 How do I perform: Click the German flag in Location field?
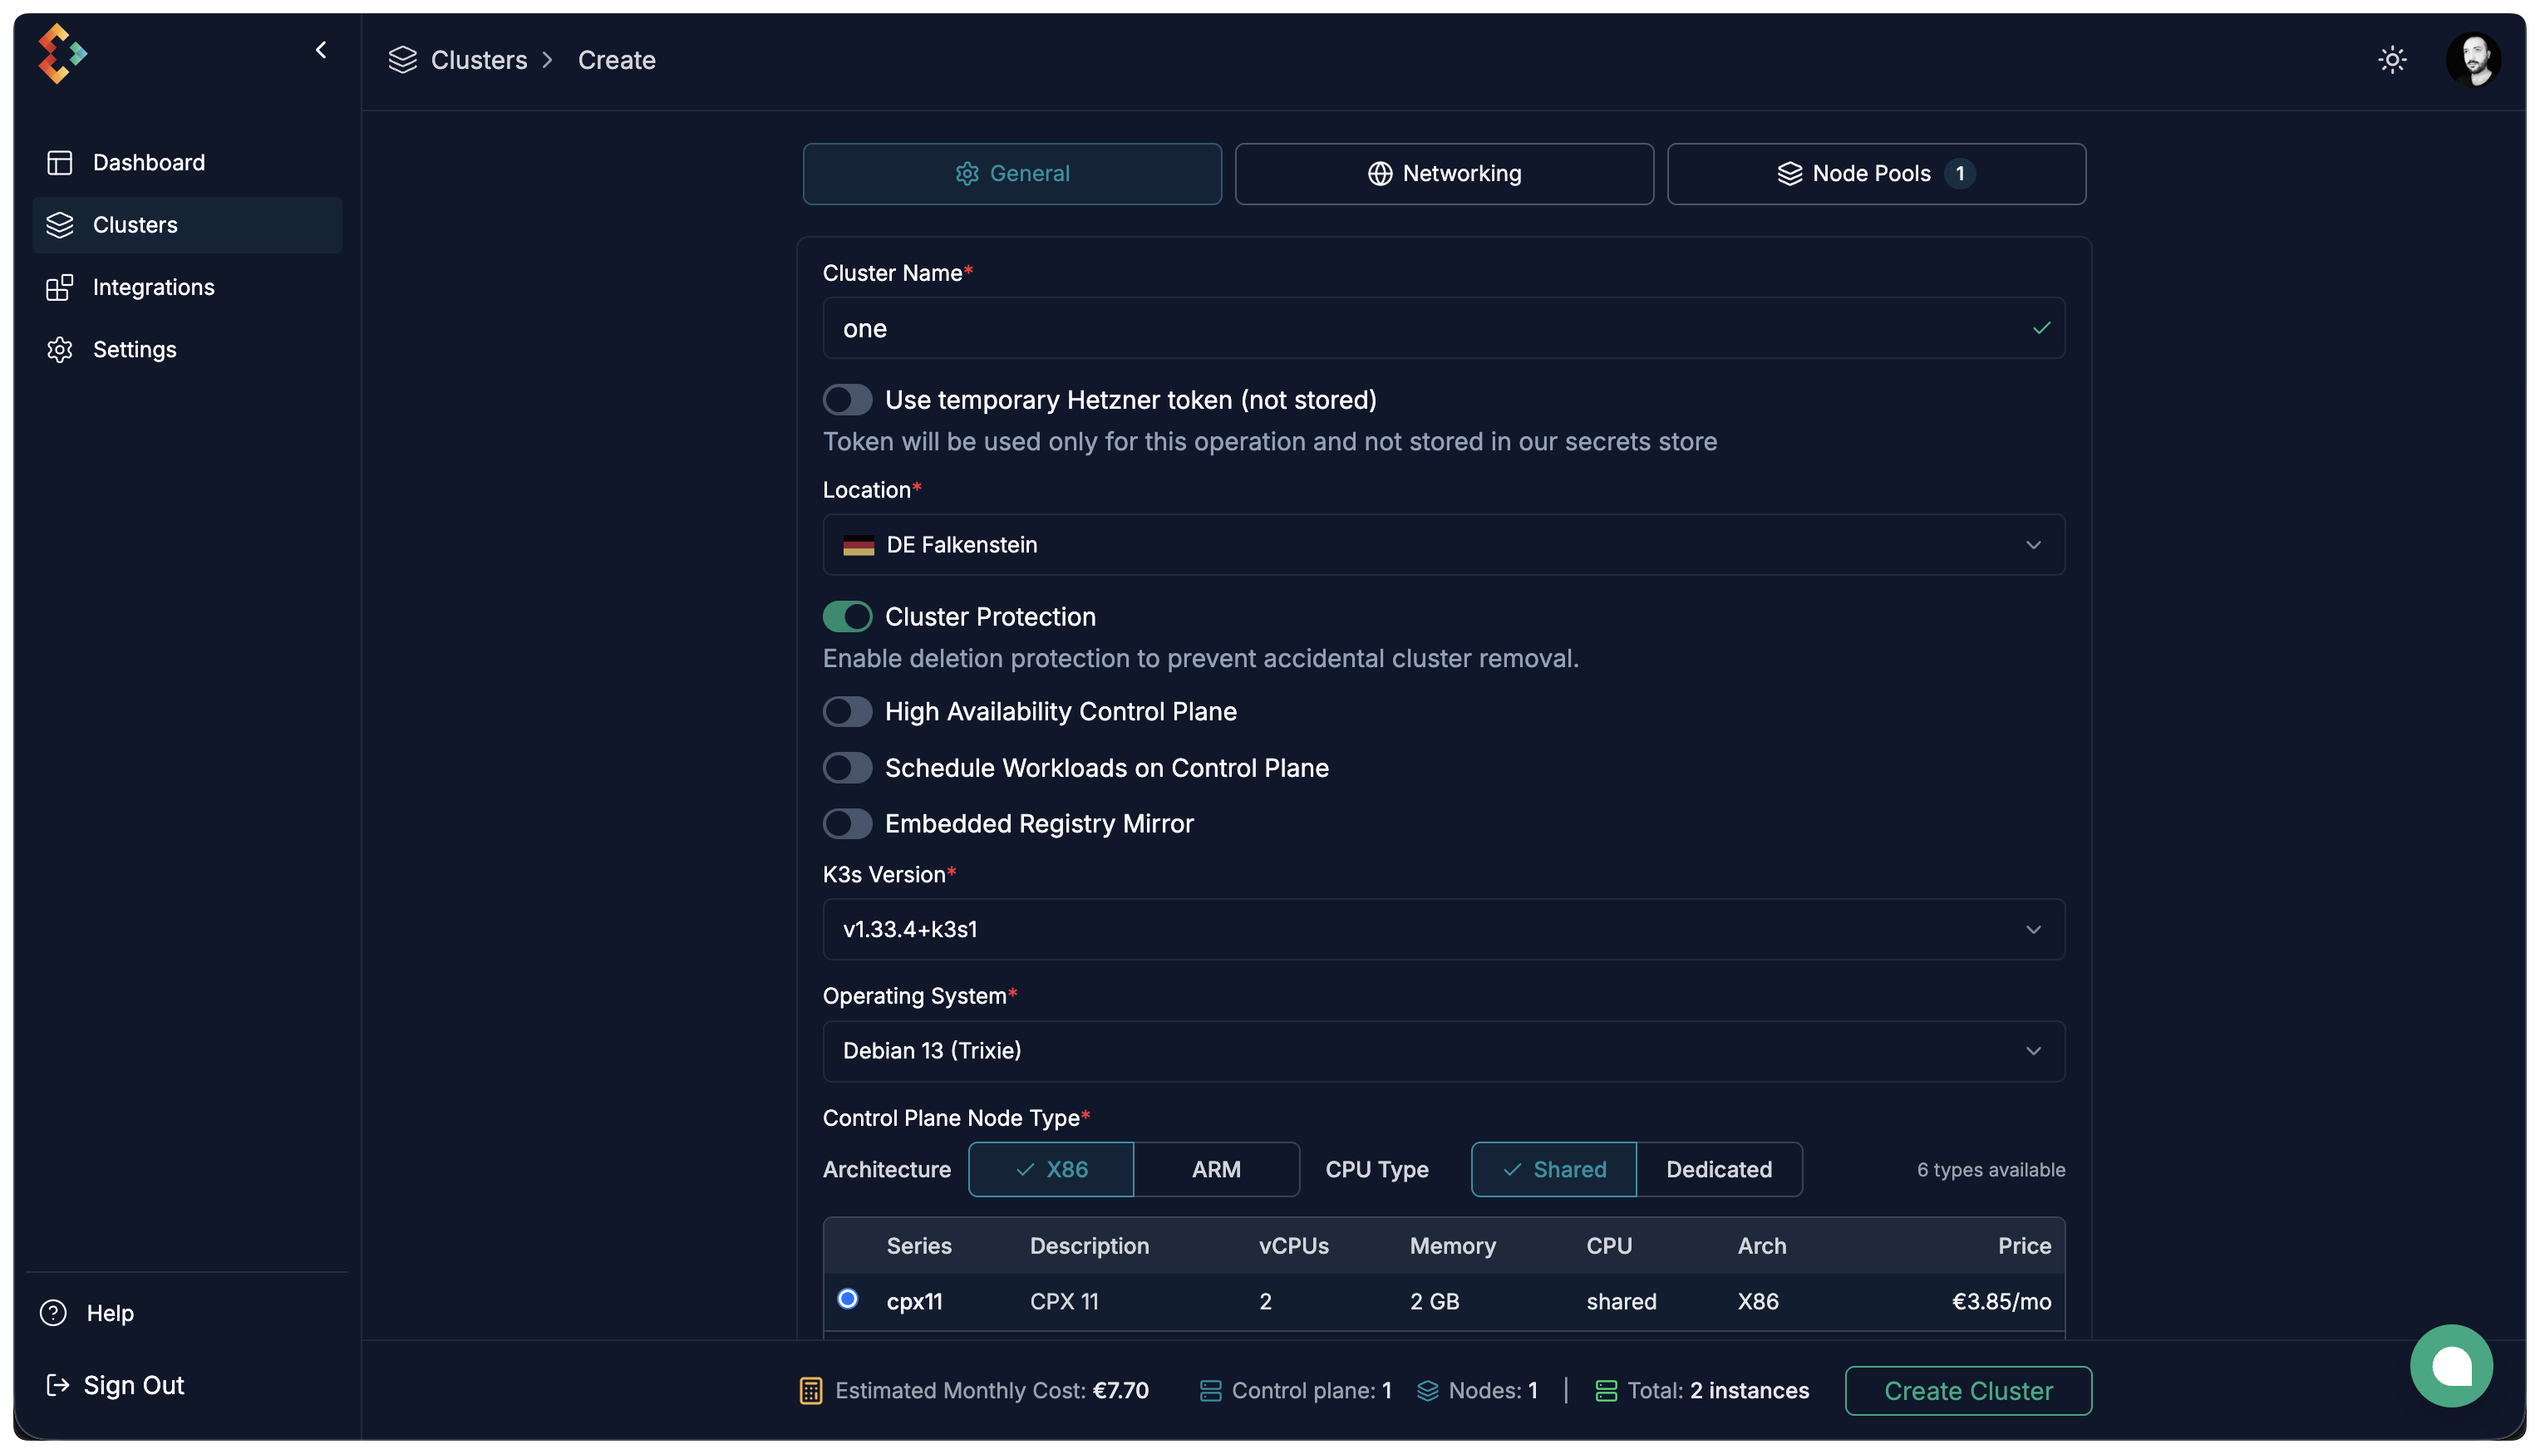click(x=858, y=545)
